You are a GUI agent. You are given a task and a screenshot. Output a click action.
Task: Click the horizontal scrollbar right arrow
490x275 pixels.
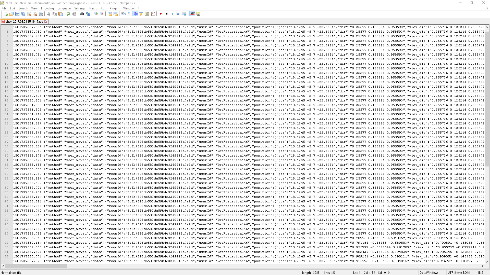[x=483, y=266]
